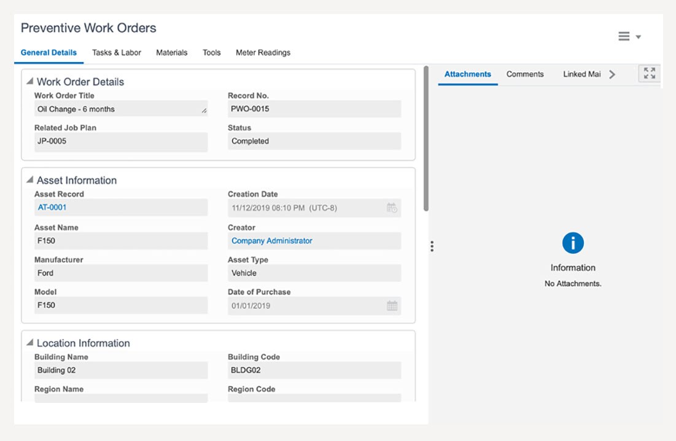
Task: Click the Work Order Title resize handle
Action: click(204, 111)
